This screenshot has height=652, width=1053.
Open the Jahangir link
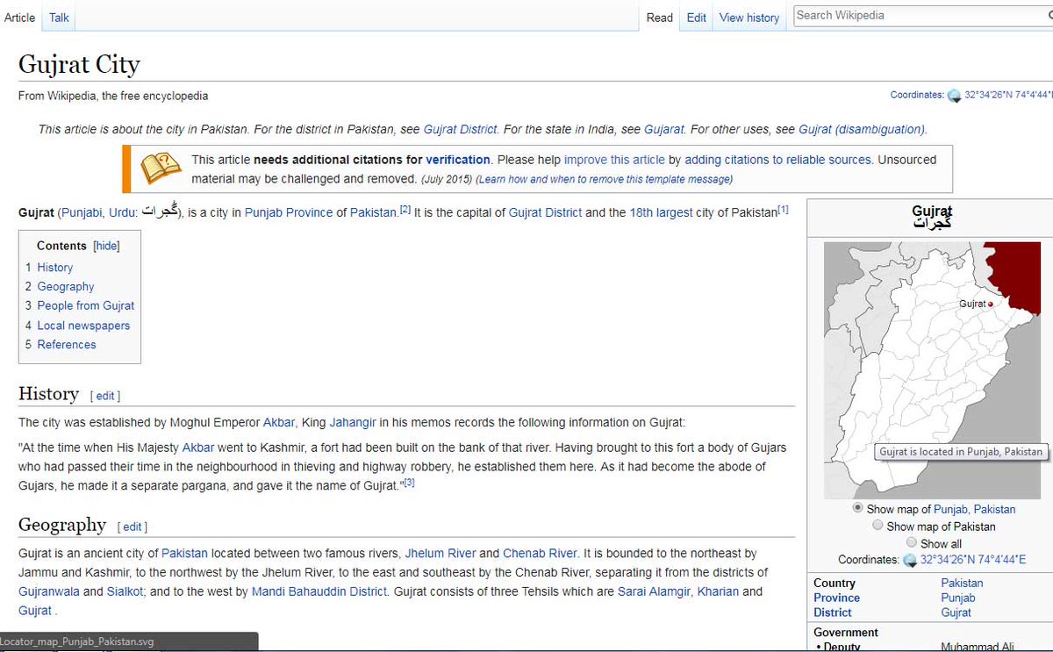[353, 422]
